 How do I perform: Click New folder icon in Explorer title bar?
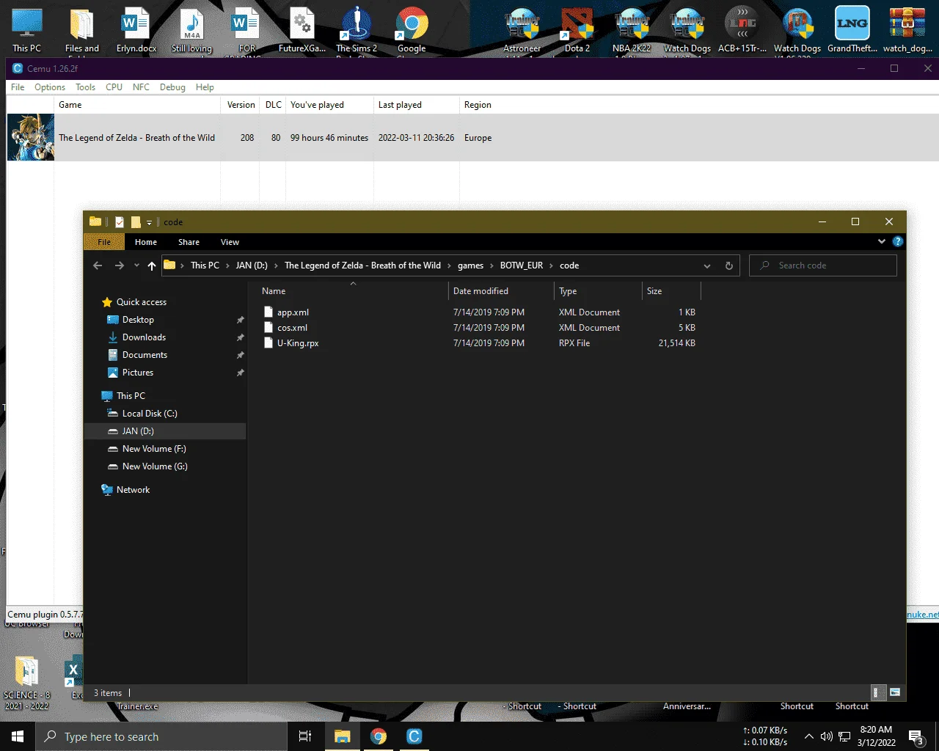[x=136, y=221]
